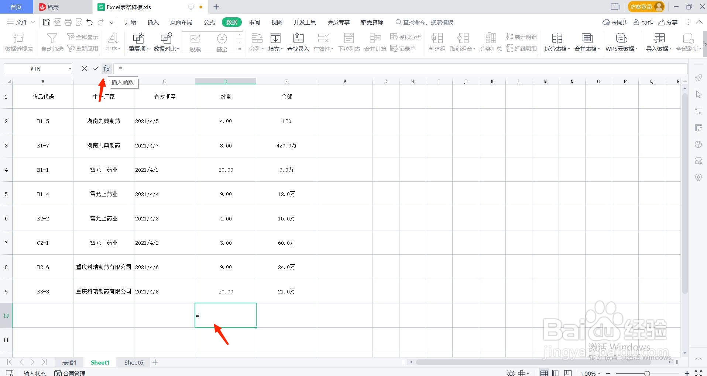Switch to page break preview in status bar
This screenshot has height=376, width=707.
568,373
